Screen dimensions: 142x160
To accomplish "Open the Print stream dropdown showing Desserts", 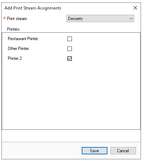I will tap(100, 18).
